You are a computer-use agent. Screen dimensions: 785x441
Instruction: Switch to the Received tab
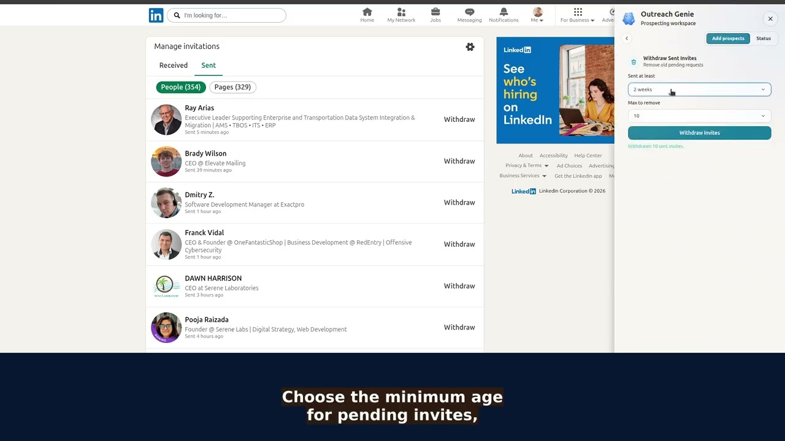174,66
